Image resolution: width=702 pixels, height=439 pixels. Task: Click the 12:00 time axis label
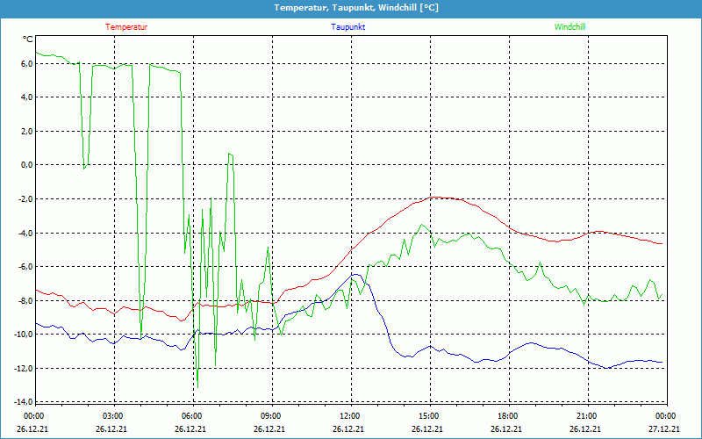[350, 416]
